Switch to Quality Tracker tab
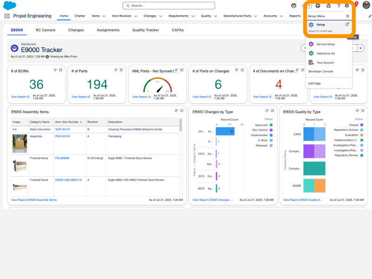This screenshot has height=279, width=372. click(146, 30)
